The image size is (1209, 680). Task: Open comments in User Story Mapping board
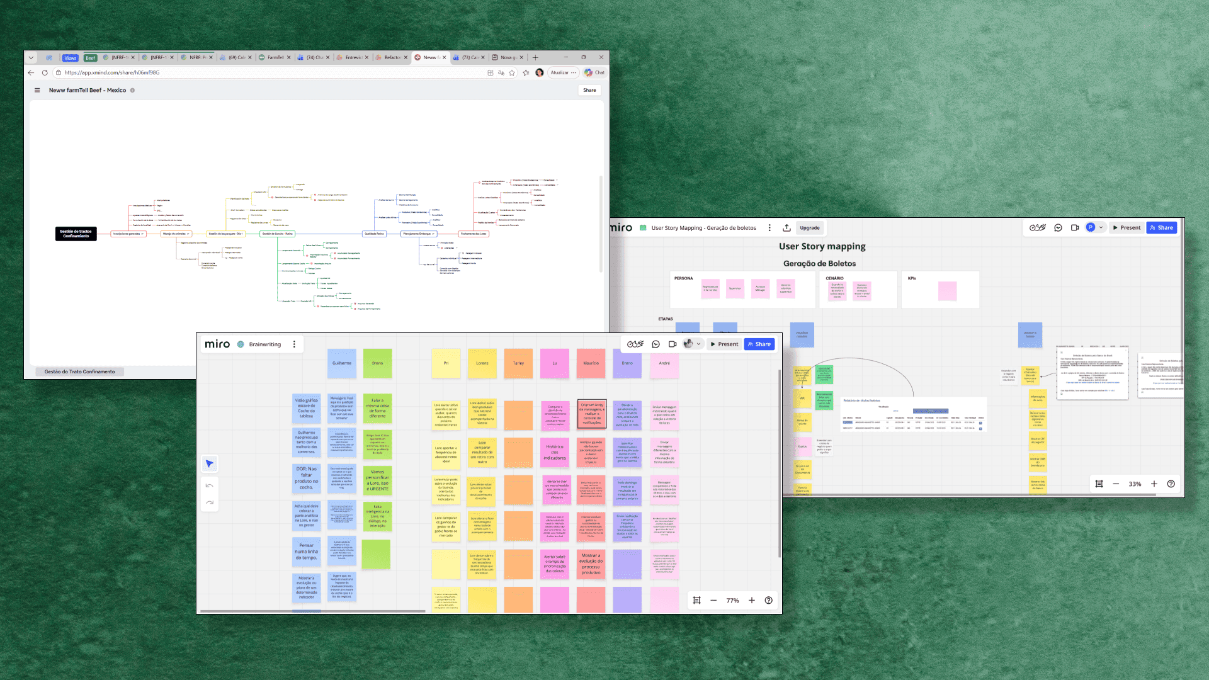[1058, 228]
